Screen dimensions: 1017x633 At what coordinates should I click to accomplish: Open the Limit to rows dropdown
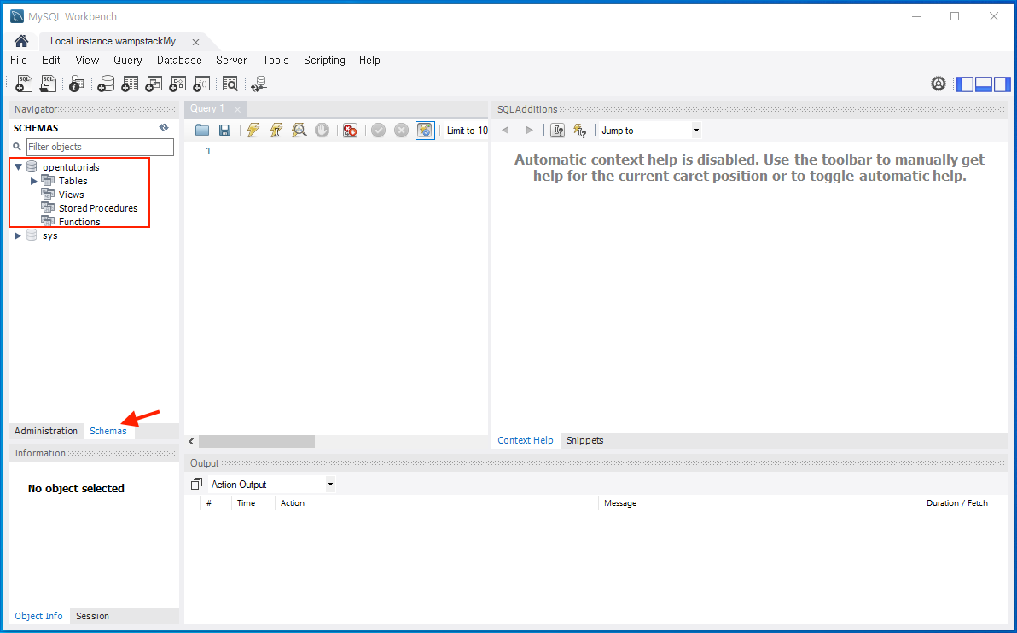pyautogui.click(x=467, y=131)
